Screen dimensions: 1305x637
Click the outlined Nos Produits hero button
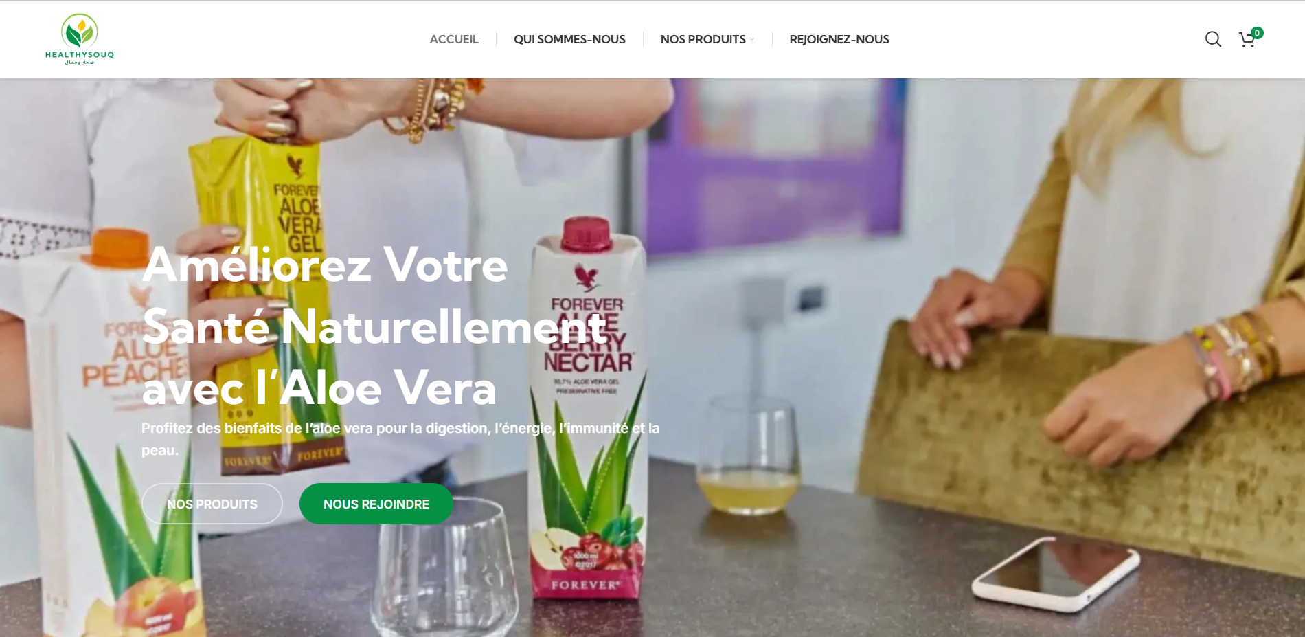tap(212, 504)
